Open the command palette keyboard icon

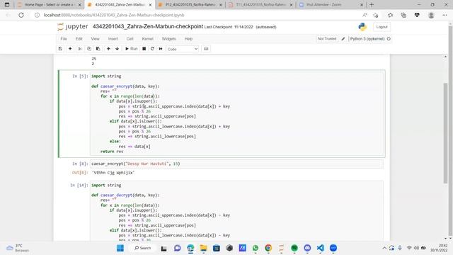click(x=206, y=49)
